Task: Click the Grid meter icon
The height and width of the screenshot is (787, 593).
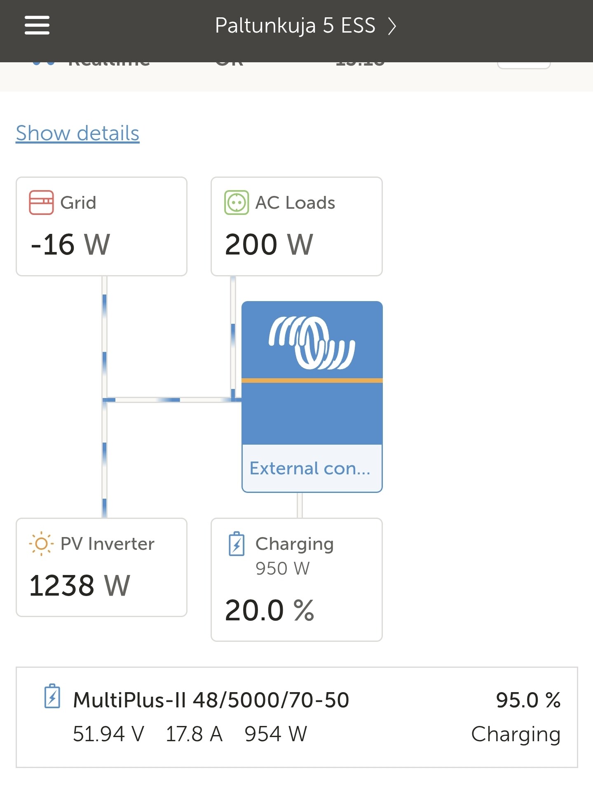Action: (x=41, y=203)
